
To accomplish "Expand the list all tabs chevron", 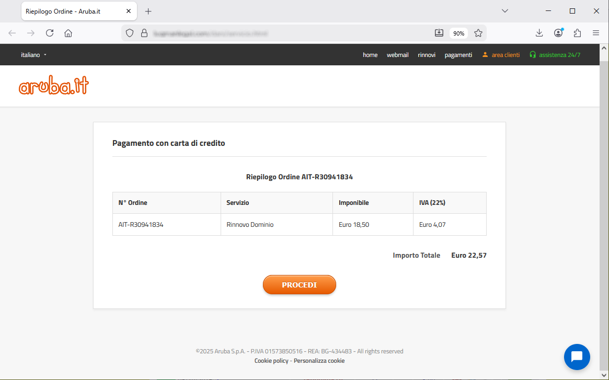I will click(x=504, y=11).
